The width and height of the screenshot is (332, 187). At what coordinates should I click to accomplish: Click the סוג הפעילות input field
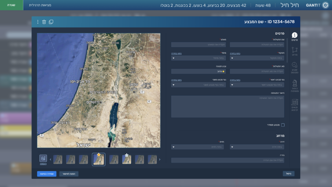click(x=257, y=71)
